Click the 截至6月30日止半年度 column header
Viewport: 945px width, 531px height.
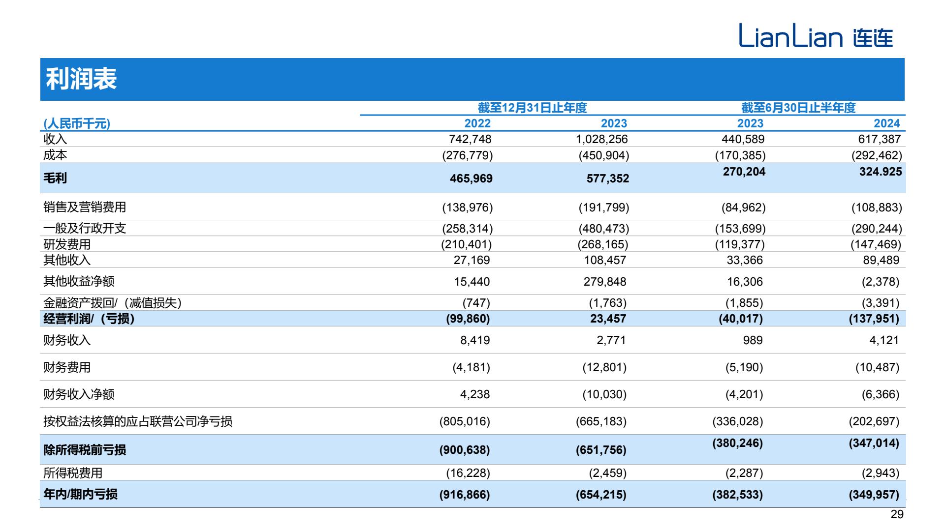pyautogui.click(x=798, y=108)
